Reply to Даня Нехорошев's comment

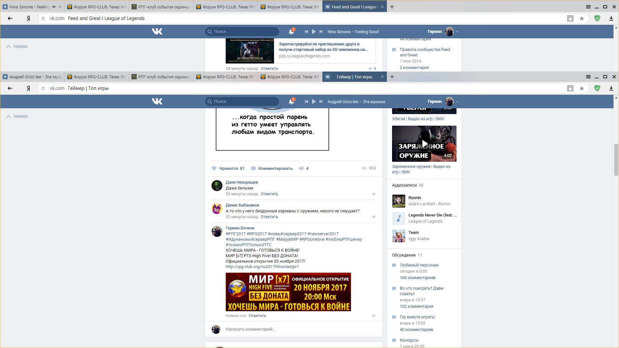pos(269,194)
